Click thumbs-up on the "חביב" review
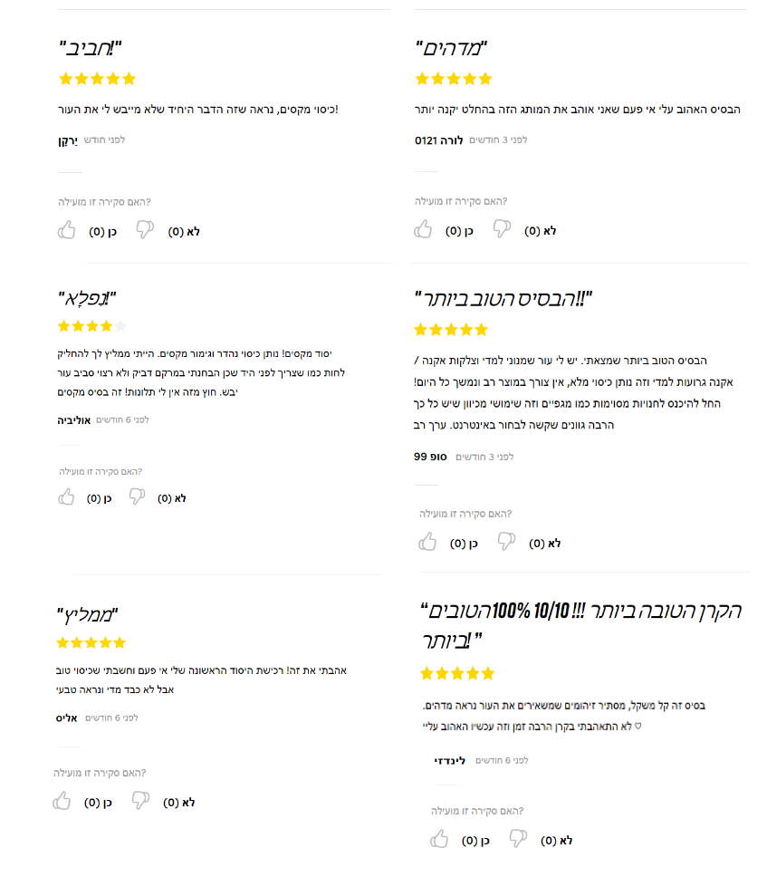Image resolution: width=767 pixels, height=877 pixels. (66, 230)
